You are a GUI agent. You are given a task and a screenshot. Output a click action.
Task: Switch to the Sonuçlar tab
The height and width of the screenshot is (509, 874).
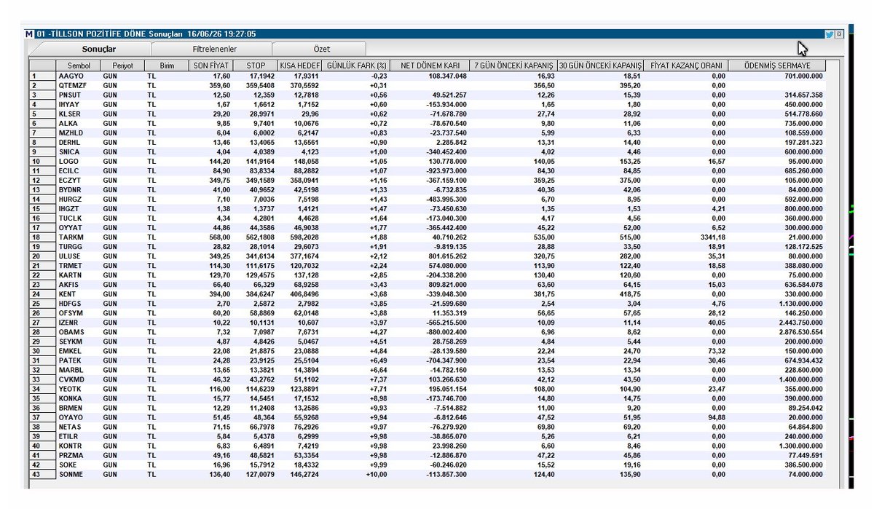[99, 49]
